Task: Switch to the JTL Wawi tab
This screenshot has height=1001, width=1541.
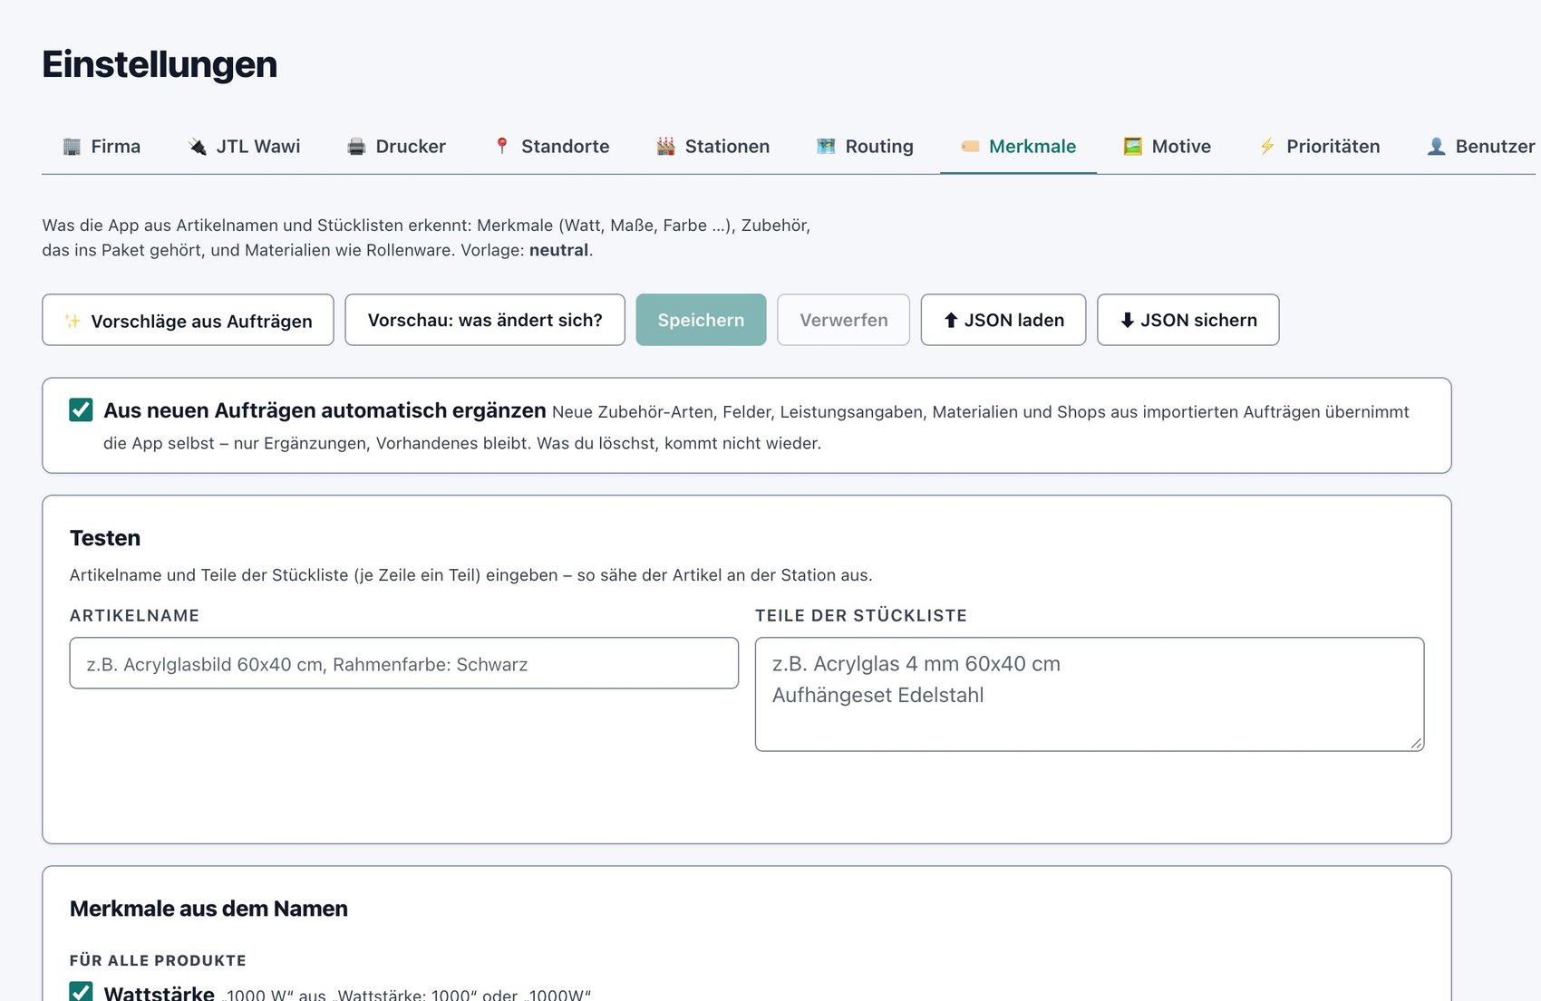Action: click(x=244, y=147)
